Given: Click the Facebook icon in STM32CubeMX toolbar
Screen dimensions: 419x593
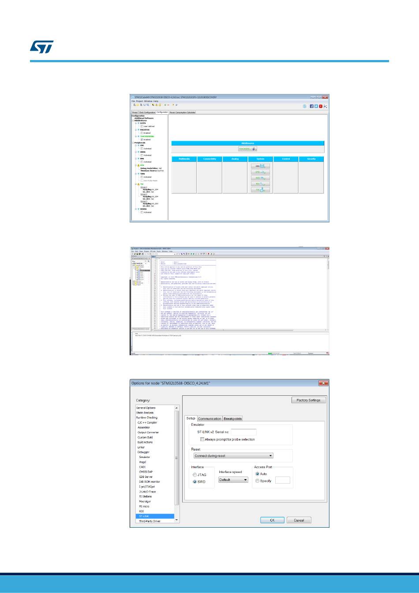Looking at the screenshot, I should [x=311, y=106].
